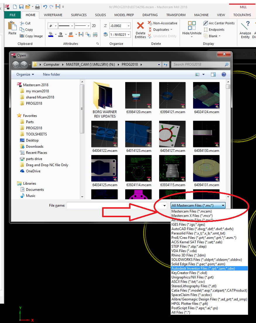Select shared Mcam2018 folder in tree
The width and height of the screenshot is (256, 323).
(x=40, y=97)
